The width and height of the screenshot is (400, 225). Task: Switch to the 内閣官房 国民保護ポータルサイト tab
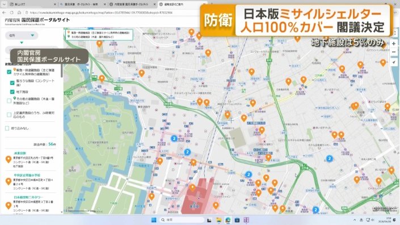tap(132, 5)
